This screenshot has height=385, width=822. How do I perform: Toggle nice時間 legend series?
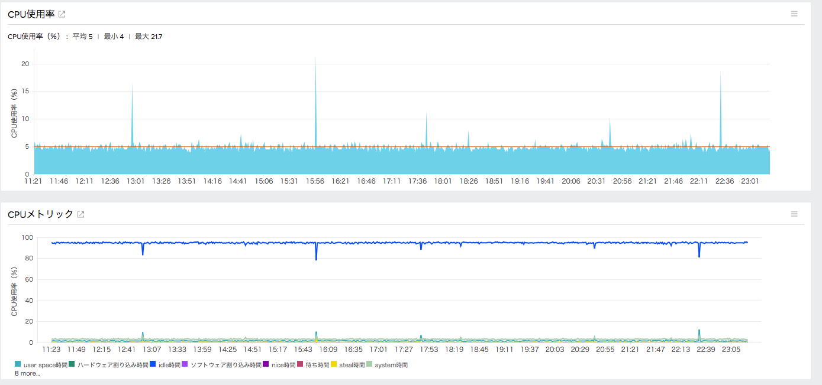point(279,365)
